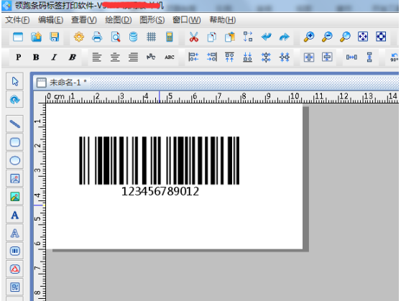Open the 窗口(W) menu

pyautogui.click(x=186, y=19)
